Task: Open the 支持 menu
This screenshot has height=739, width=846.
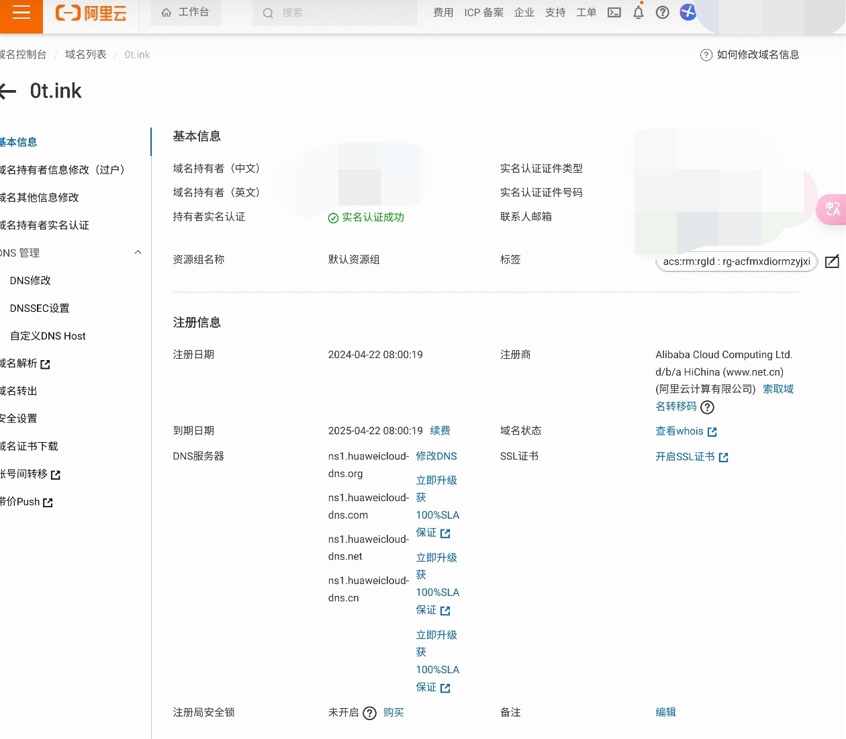Action: coord(555,13)
